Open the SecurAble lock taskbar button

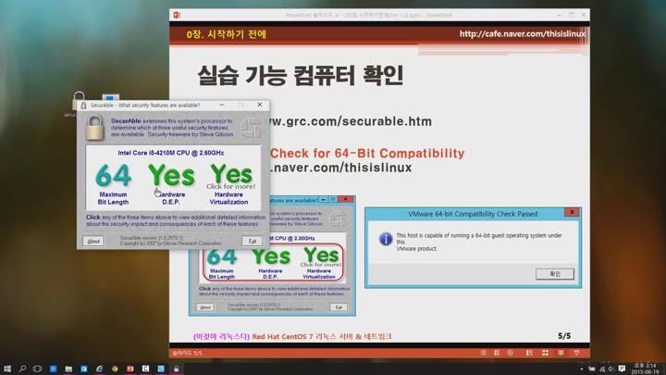coord(177,369)
